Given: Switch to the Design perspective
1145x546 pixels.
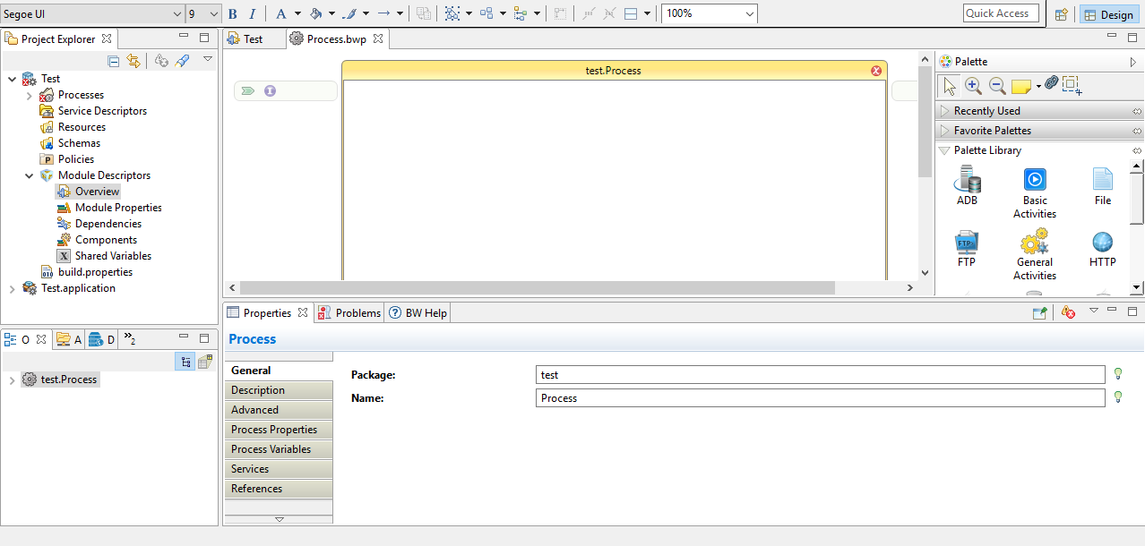Looking at the screenshot, I should pyautogui.click(x=1107, y=14).
